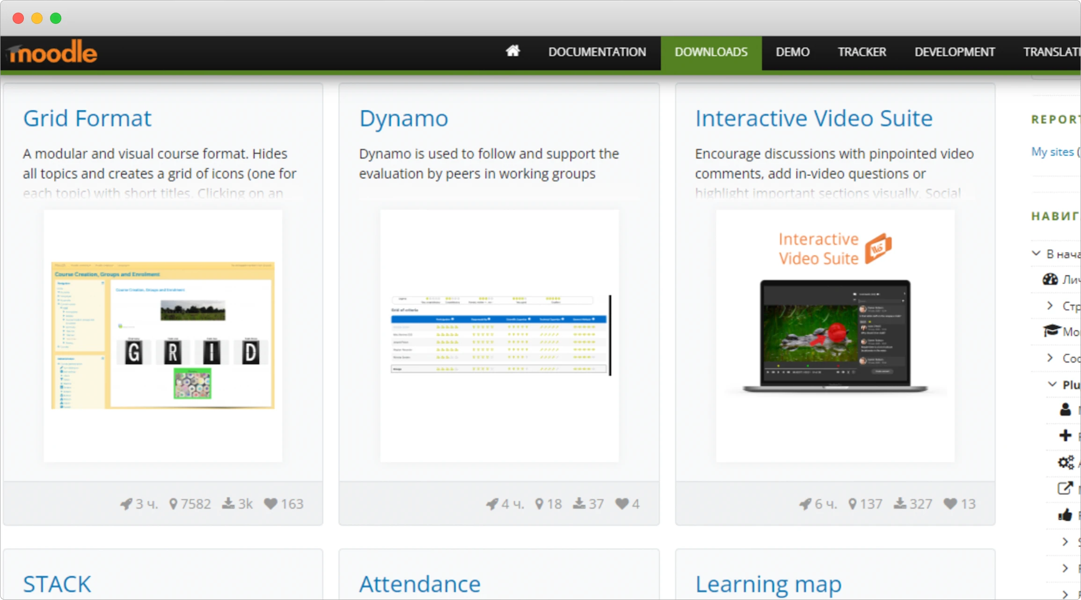Screen dimensions: 1081x600
Task: Click the plus icon in the Plugins section
Action: click(1065, 435)
